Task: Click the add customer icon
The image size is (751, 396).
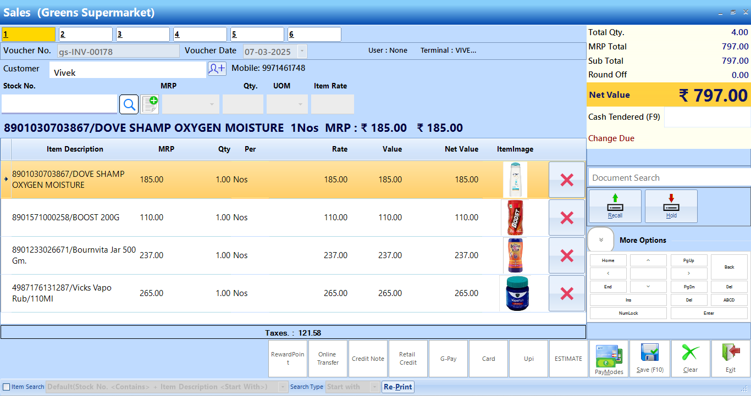Action: (217, 69)
